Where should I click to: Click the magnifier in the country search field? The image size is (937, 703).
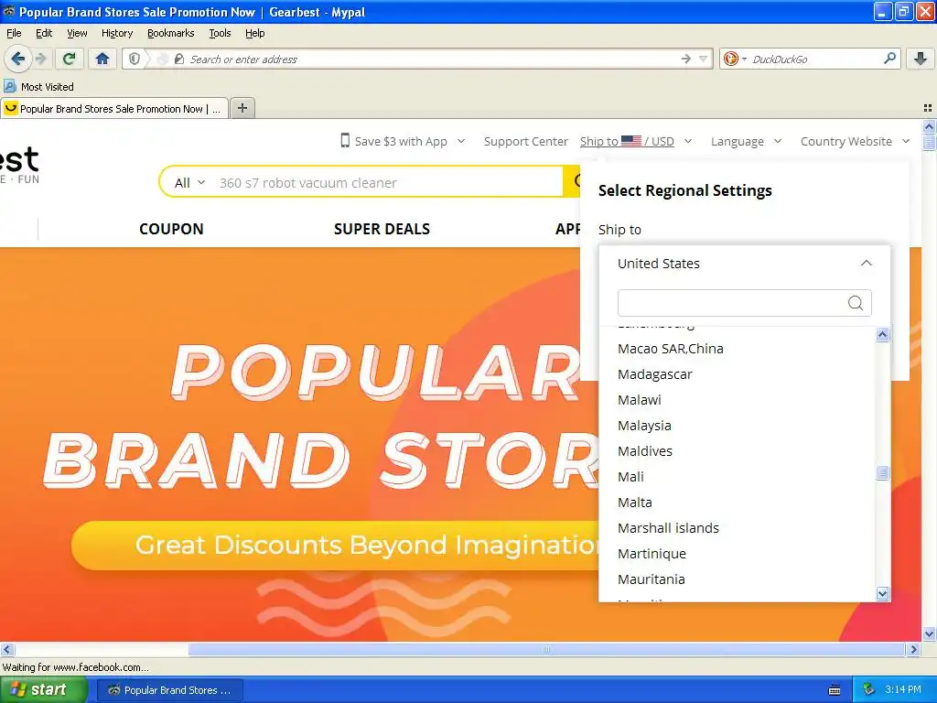pyautogui.click(x=856, y=303)
